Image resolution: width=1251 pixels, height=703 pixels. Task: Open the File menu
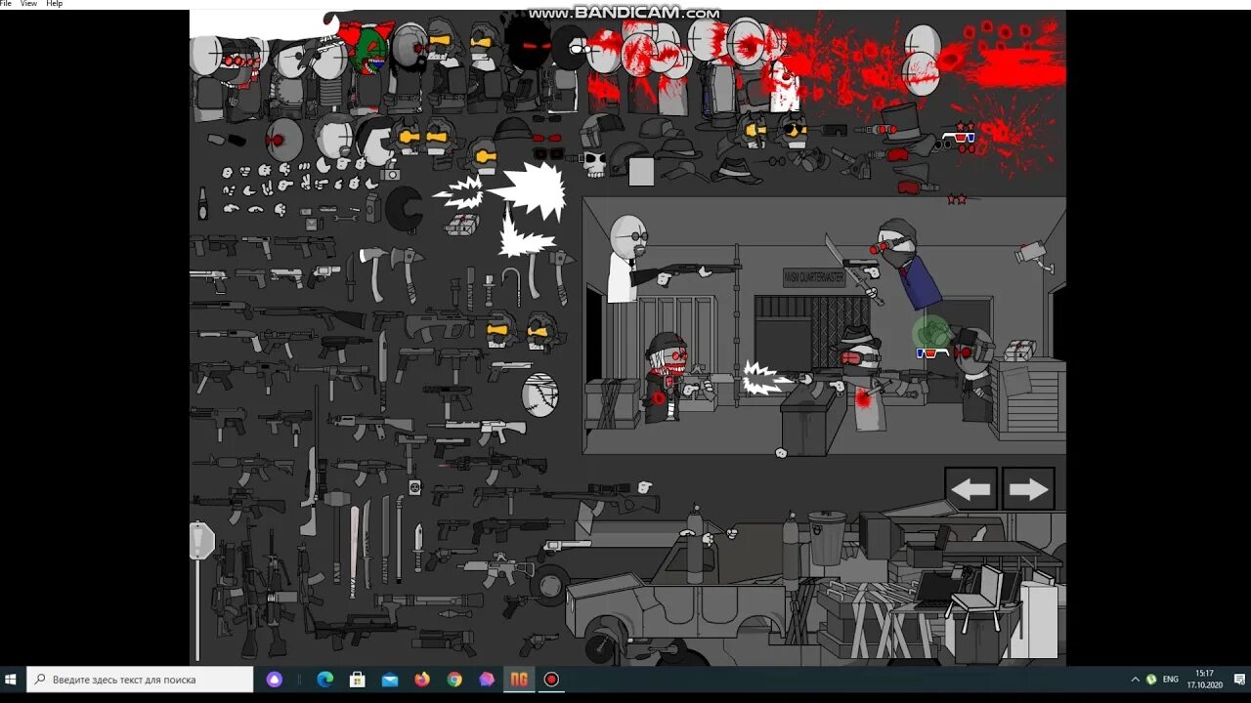(x=6, y=4)
